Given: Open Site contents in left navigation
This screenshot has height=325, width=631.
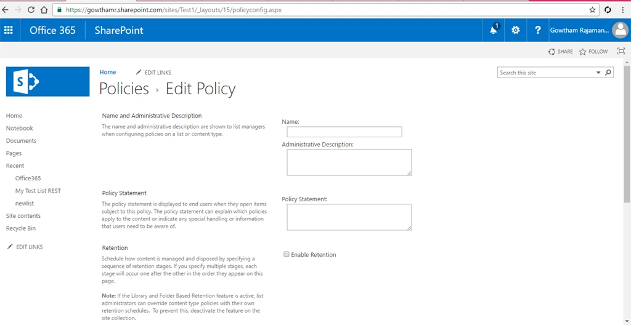Looking at the screenshot, I should [23, 216].
